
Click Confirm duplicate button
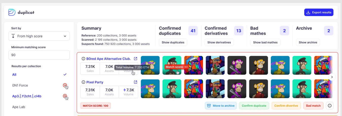coord(254,106)
